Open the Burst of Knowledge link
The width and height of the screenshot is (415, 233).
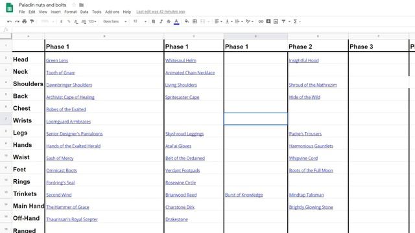[x=244, y=195]
